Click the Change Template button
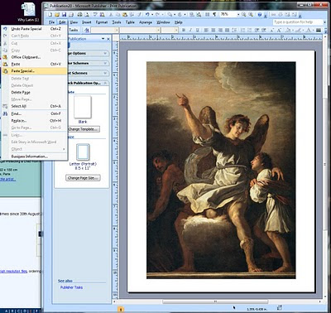The width and height of the screenshot is (331, 313). (84, 129)
